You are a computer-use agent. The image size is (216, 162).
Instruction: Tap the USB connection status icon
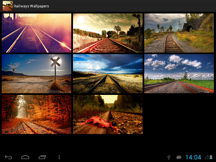169,157
